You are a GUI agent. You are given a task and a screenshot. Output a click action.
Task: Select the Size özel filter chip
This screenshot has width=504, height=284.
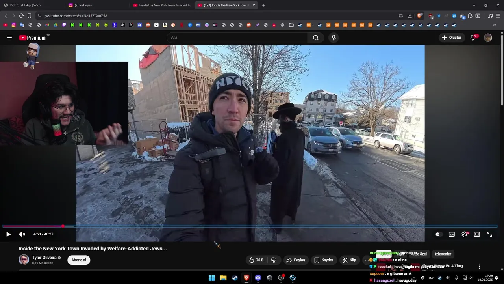(419, 254)
